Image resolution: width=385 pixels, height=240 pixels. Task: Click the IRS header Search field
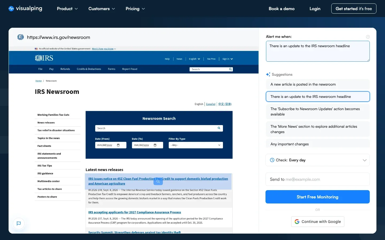tap(211, 69)
